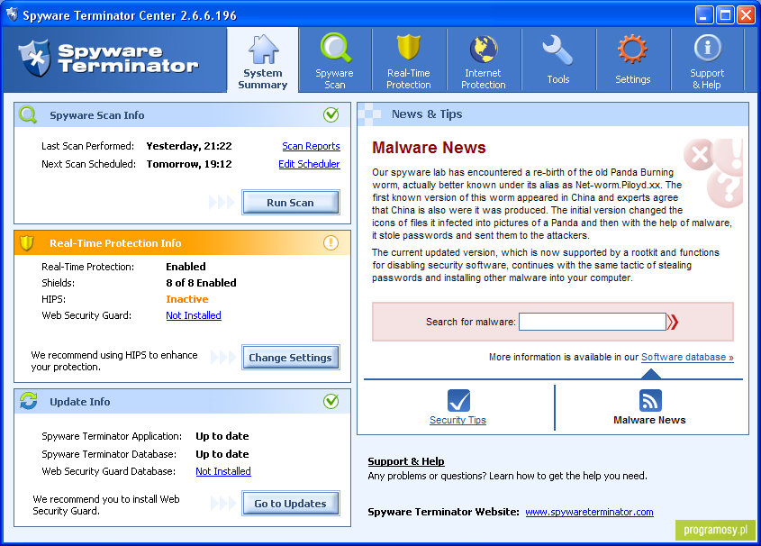The width and height of the screenshot is (761, 546).
Task: Click the Inactive HIPS status text
Action: 186,299
